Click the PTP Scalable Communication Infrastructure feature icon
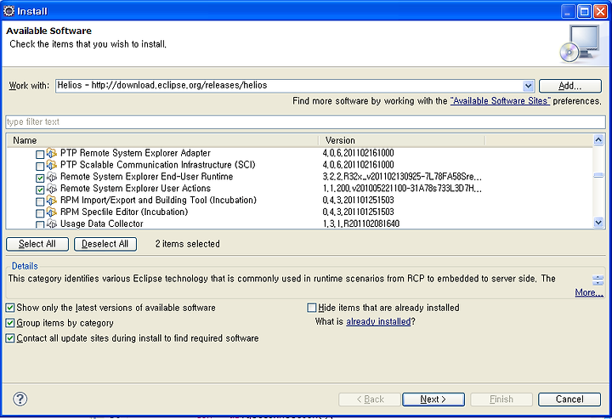 pos(52,165)
